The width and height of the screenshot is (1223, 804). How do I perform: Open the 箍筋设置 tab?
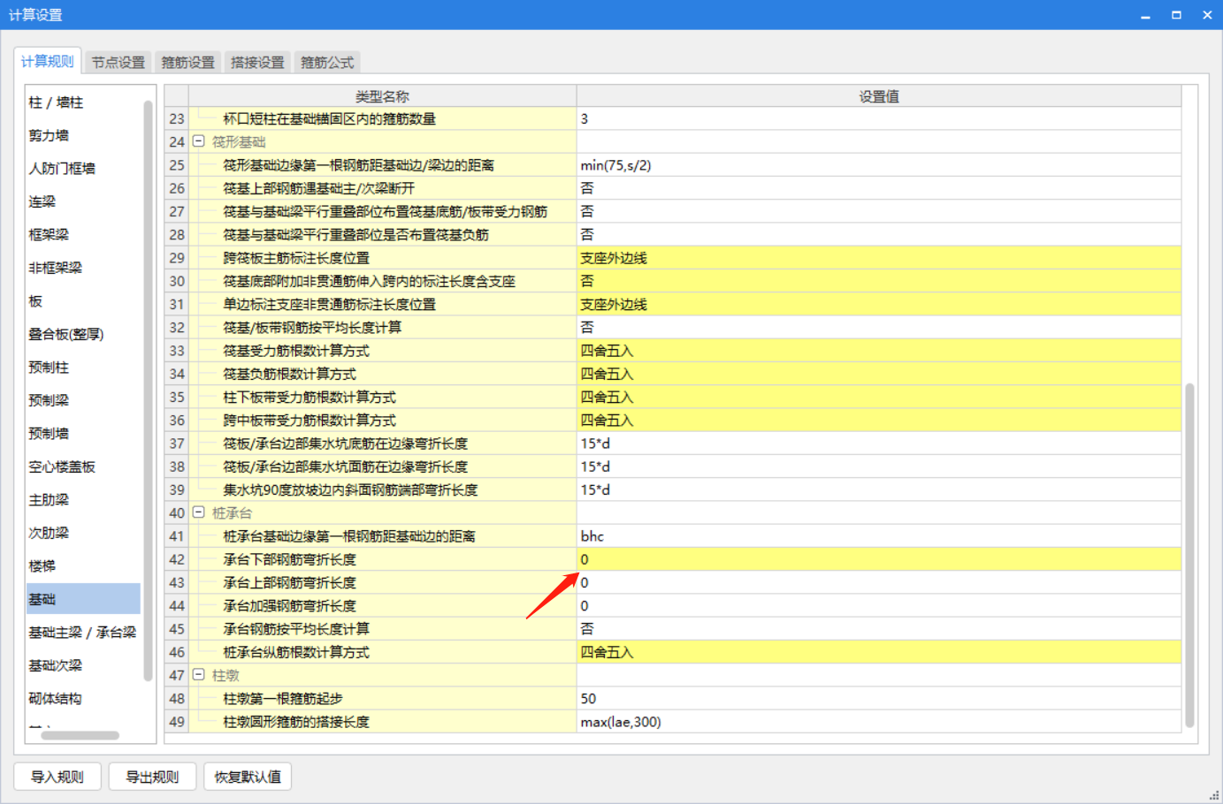(187, 62)
